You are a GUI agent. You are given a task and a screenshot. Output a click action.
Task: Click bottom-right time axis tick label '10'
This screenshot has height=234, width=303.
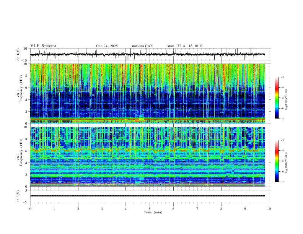click(x=269, y=209)
